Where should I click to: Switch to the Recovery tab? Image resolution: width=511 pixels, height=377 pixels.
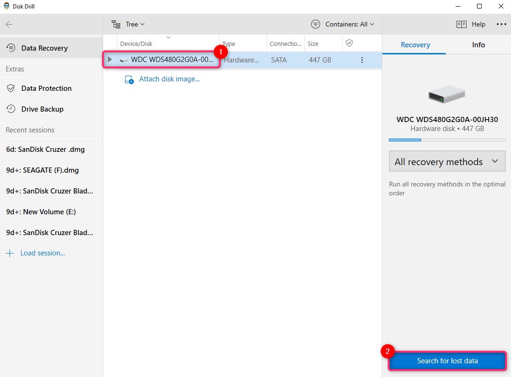click(x=415, y=44)
